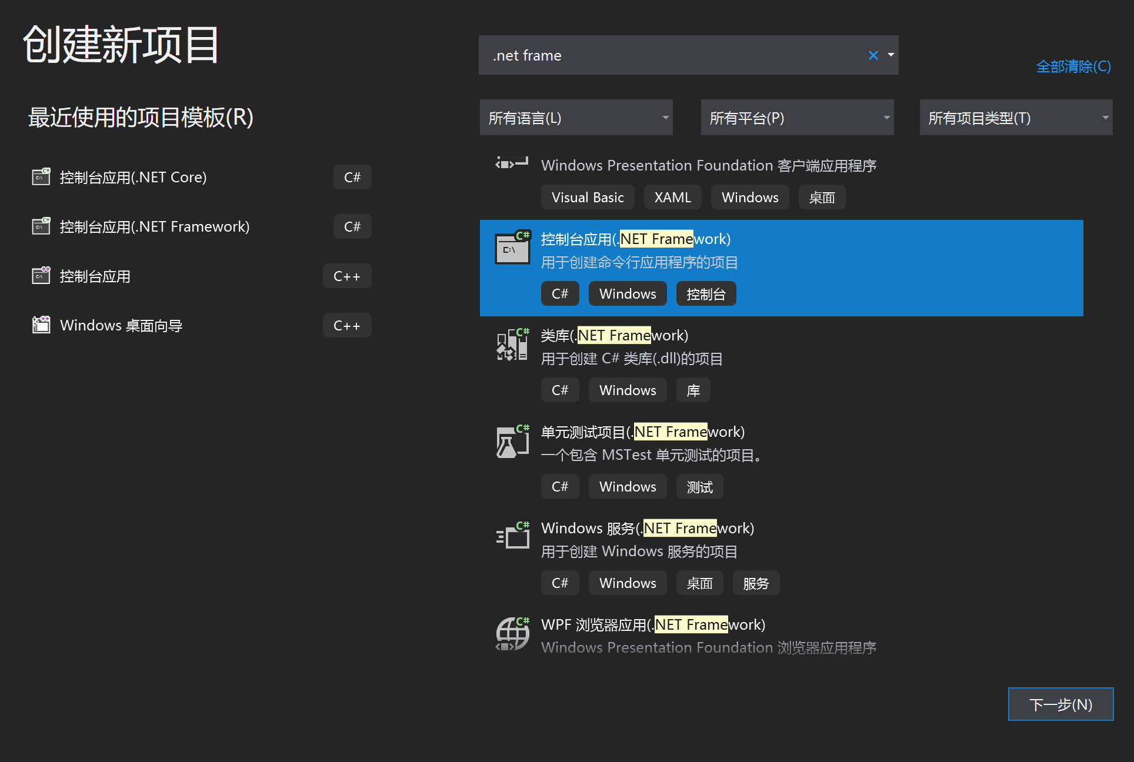This screenshot has width=1134, height=762.
Task: Open the all languages filter dropdown
Action: (x=576, y=118)
